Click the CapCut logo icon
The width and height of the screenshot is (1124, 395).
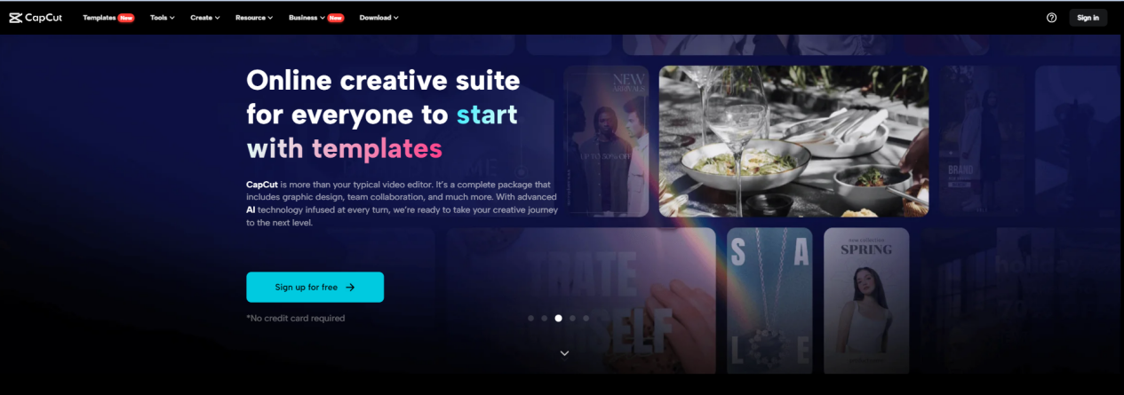[x=16, y=18]
